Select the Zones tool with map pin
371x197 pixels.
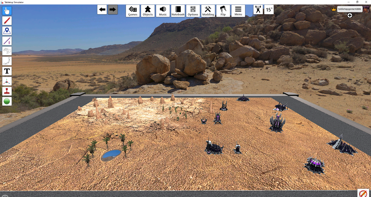point(7,31)
